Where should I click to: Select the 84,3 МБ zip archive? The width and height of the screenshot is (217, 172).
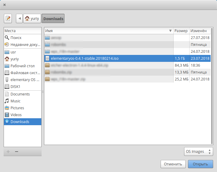(127, 65)
